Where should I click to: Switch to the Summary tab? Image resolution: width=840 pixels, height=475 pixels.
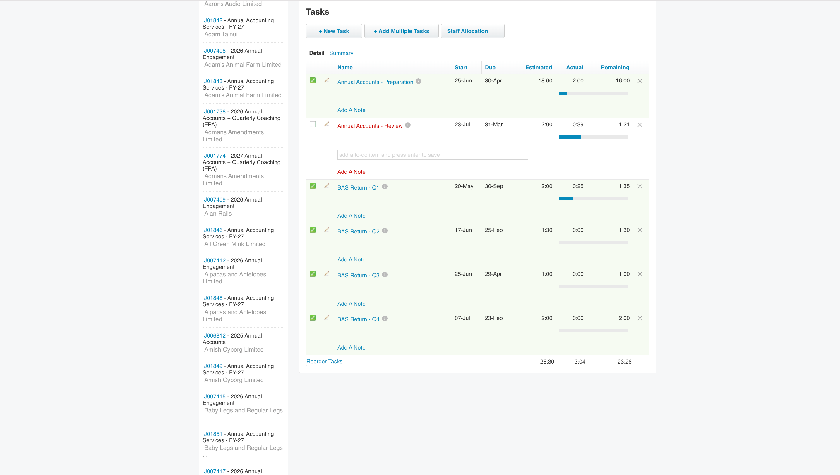coord(341,53)
